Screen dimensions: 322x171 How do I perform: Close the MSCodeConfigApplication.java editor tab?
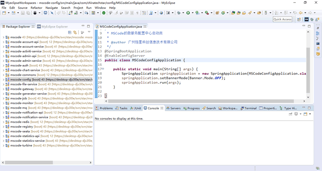(x=146, y=26)
